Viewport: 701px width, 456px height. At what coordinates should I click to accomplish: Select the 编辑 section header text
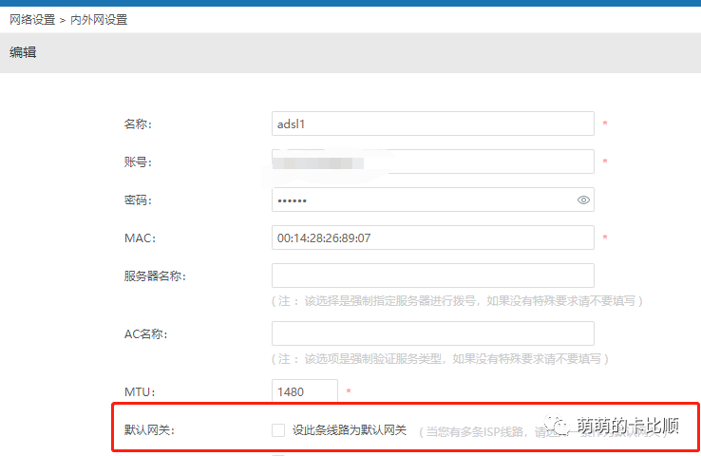[x=23, y=52]
